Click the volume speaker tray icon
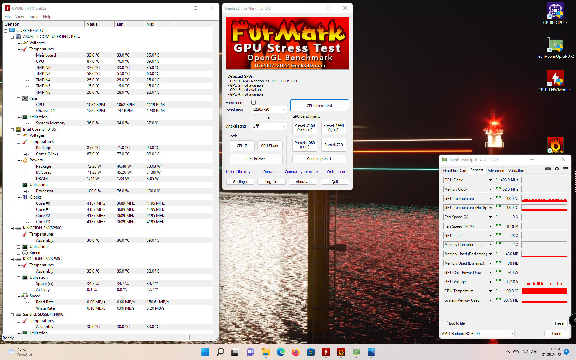 (x=533, y=352)
